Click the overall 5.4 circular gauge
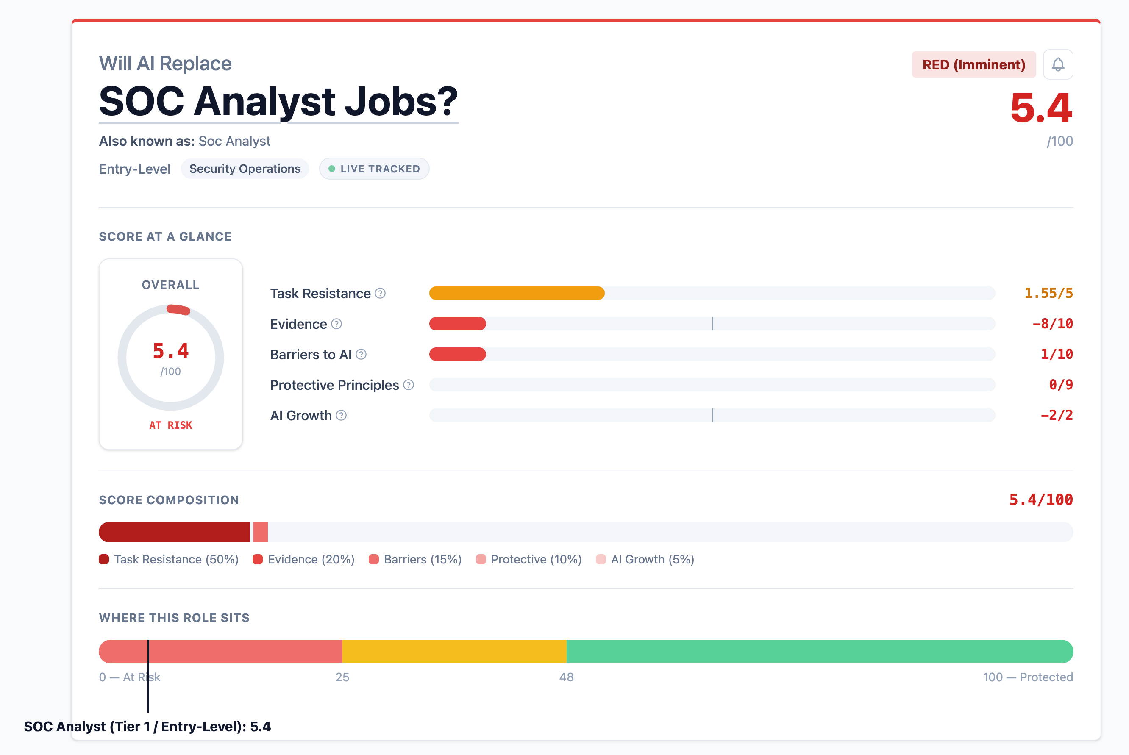The height and width of the screenshot is (755, 1129). 170,357
